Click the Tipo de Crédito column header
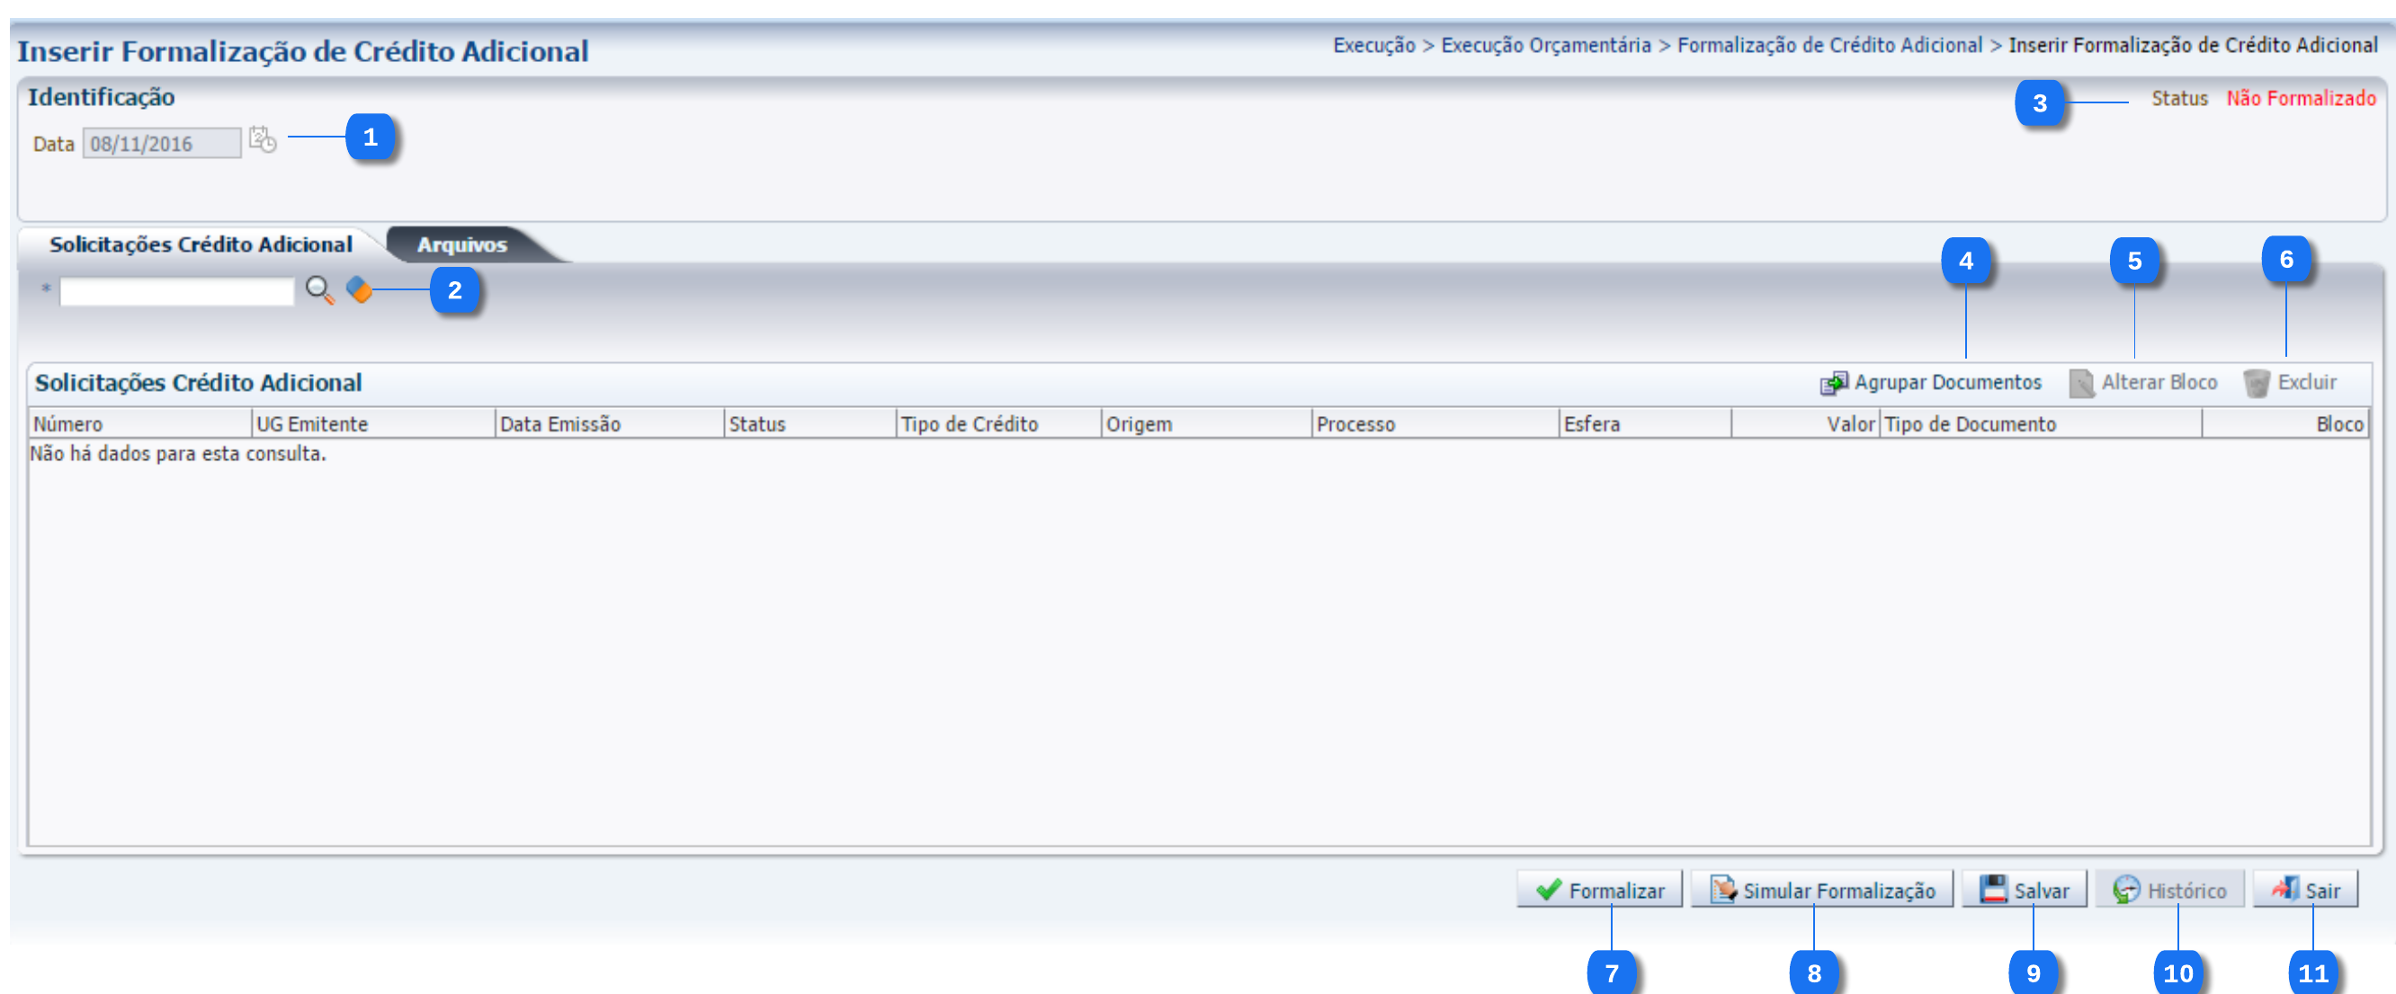The width and height of the screenshot is (2396, 994). point(969,424)
